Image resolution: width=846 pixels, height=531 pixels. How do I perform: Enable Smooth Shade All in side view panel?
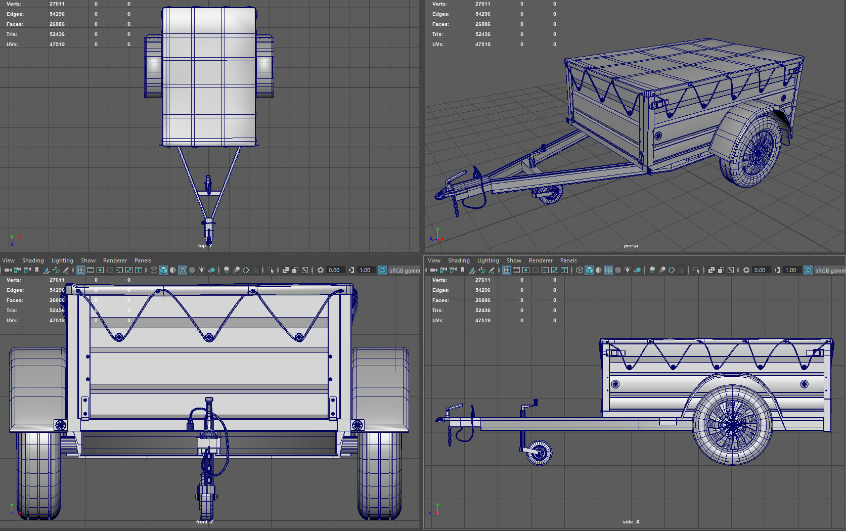point(589,270)
